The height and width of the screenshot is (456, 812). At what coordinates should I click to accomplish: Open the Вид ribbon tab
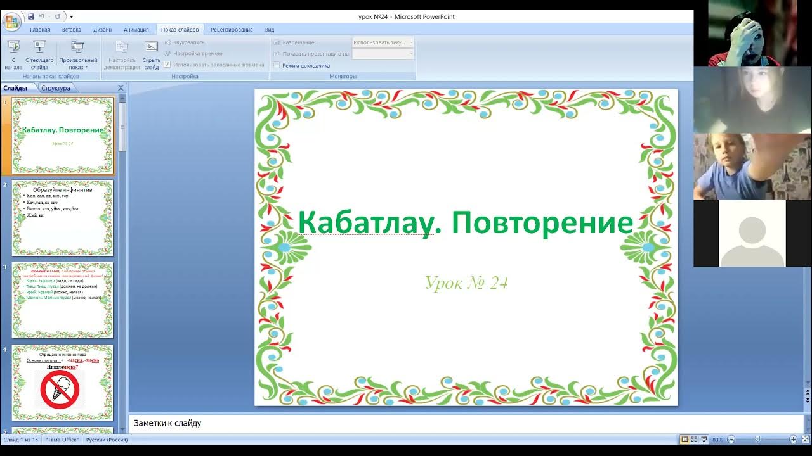click(270, 30)
